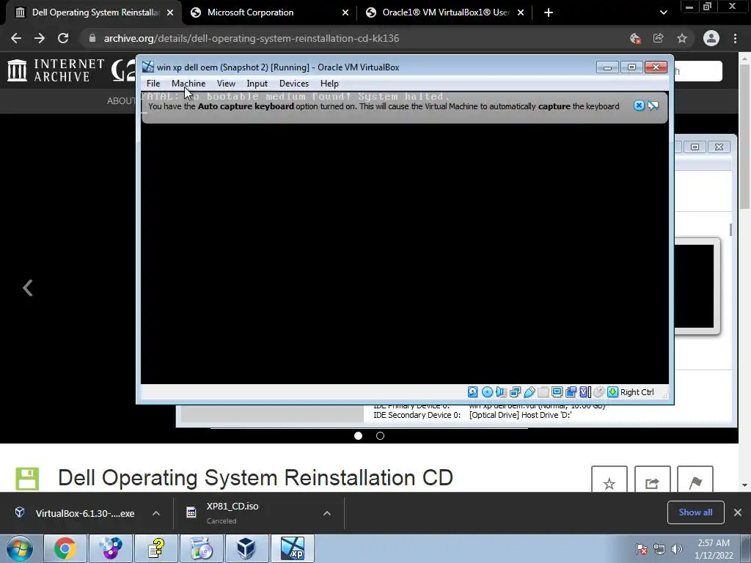Dismiss the auto capture keyboard notification
Screen dimensions: 751x563
coord(639,106)
